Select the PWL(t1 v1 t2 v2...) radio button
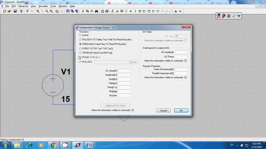This screenshot has width=266, height=149. [80, 57]
